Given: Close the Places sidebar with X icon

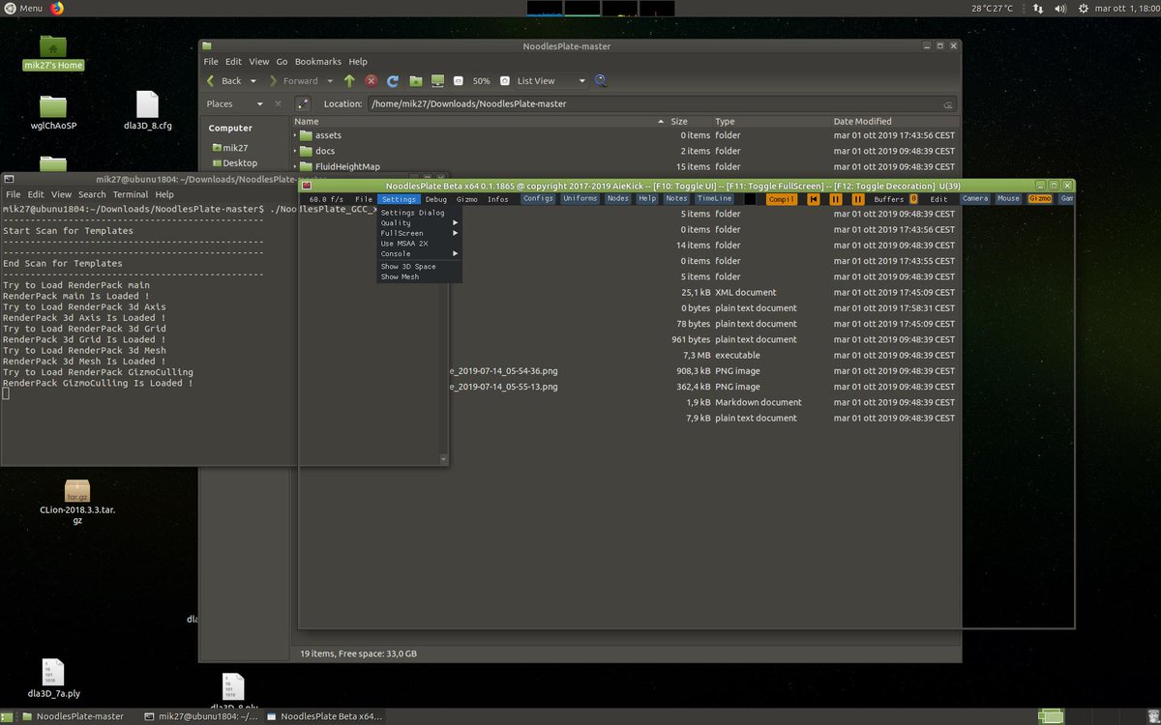Looking at the screenshot, I should pos(278,103).
